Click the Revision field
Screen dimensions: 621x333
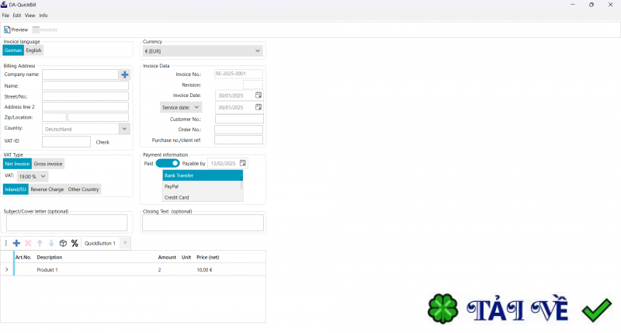coord(253,85)
